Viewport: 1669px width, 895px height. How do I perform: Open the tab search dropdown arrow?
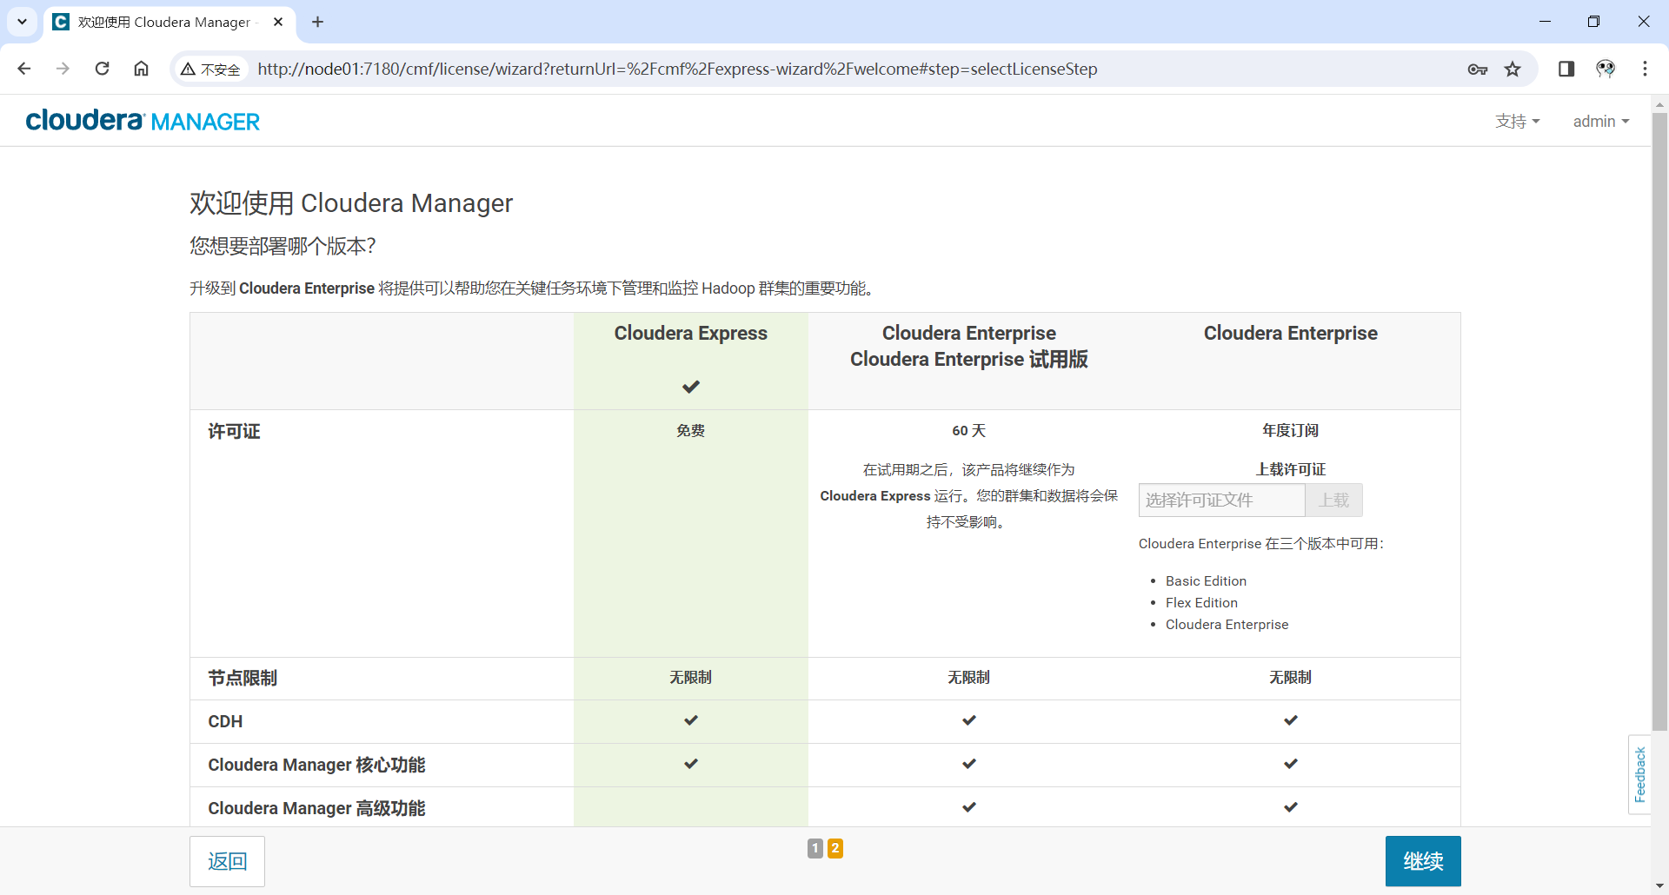point(22,22)
